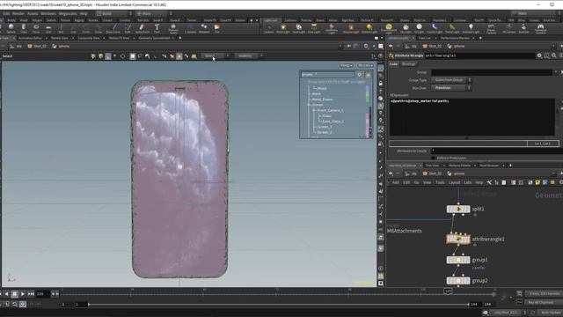Click Shot_02 in the viewport path bar
Screen dimensions: 563x317
tap(37, 46)
